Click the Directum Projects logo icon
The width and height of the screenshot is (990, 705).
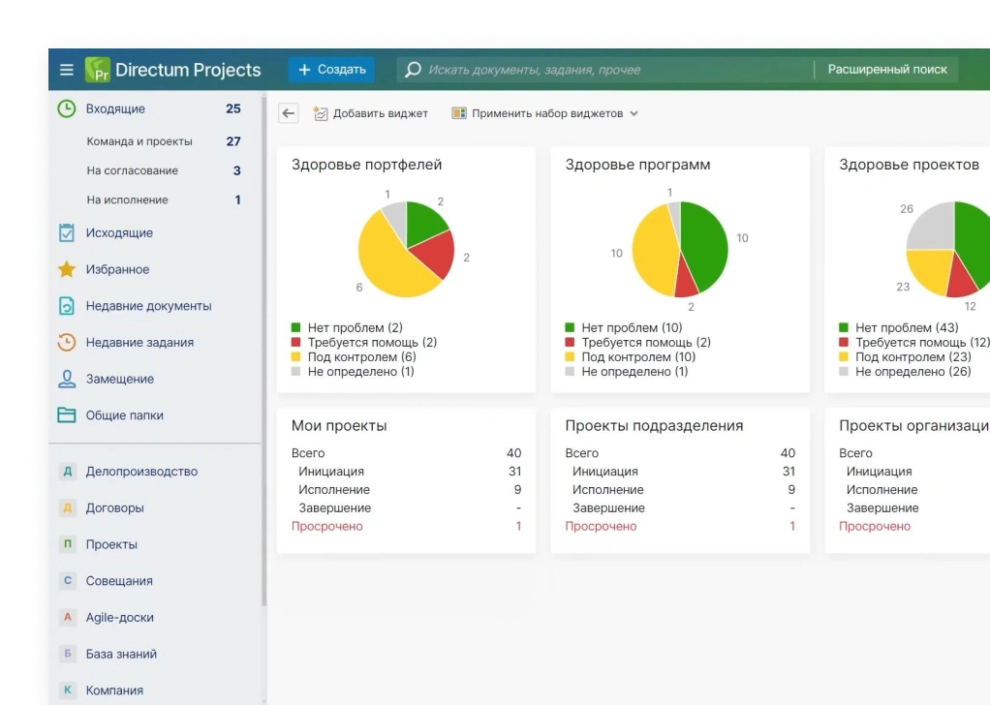pos(97,70)
